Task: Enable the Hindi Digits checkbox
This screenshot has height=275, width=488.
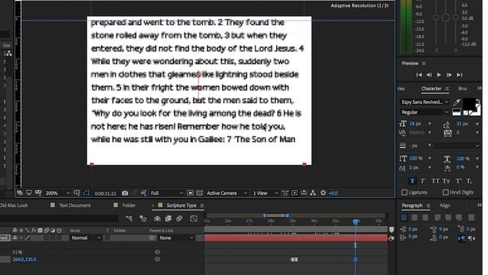Action: (445, 192)
